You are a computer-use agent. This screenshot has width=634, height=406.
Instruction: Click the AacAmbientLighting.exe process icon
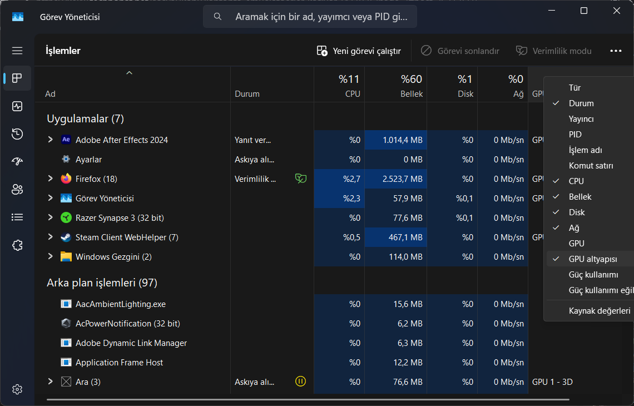[66, 304]
